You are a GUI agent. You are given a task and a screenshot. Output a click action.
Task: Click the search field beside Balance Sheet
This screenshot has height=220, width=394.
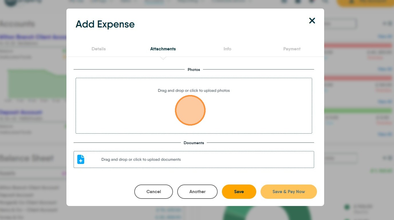[x=340, y=158]
